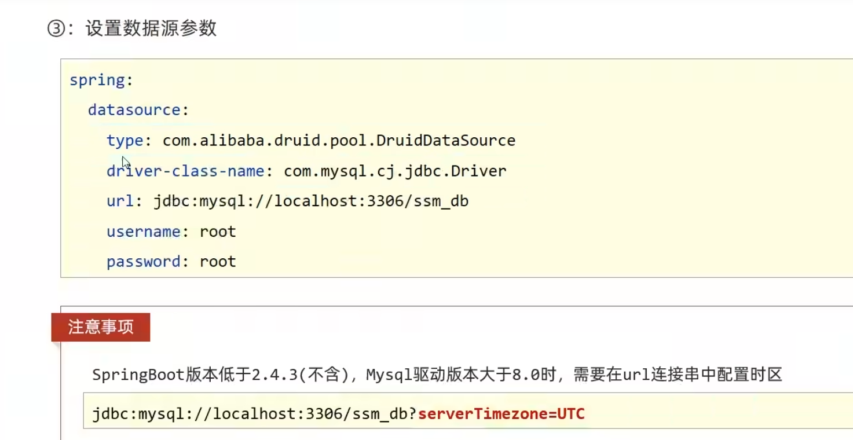Click the url key in datasource
This screenshot has width=853, height=440.
point(120,201)
